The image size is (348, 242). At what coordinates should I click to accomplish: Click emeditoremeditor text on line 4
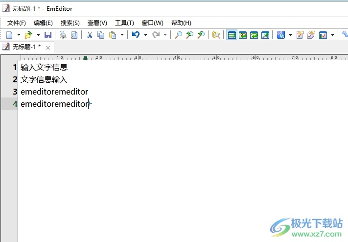(54, 104)
